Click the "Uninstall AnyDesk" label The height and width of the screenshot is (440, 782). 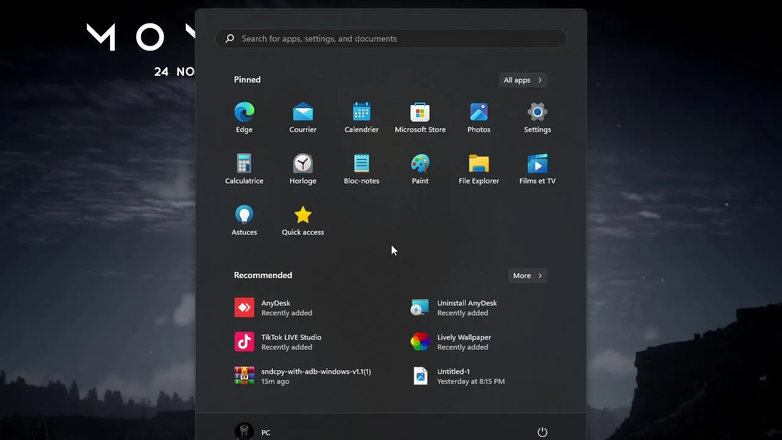(467, 303)
